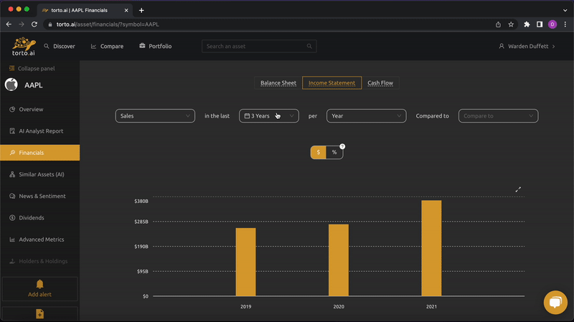Switch chart to percent values
This screenshot has height=322, width=574.
(x=334, y=152)
